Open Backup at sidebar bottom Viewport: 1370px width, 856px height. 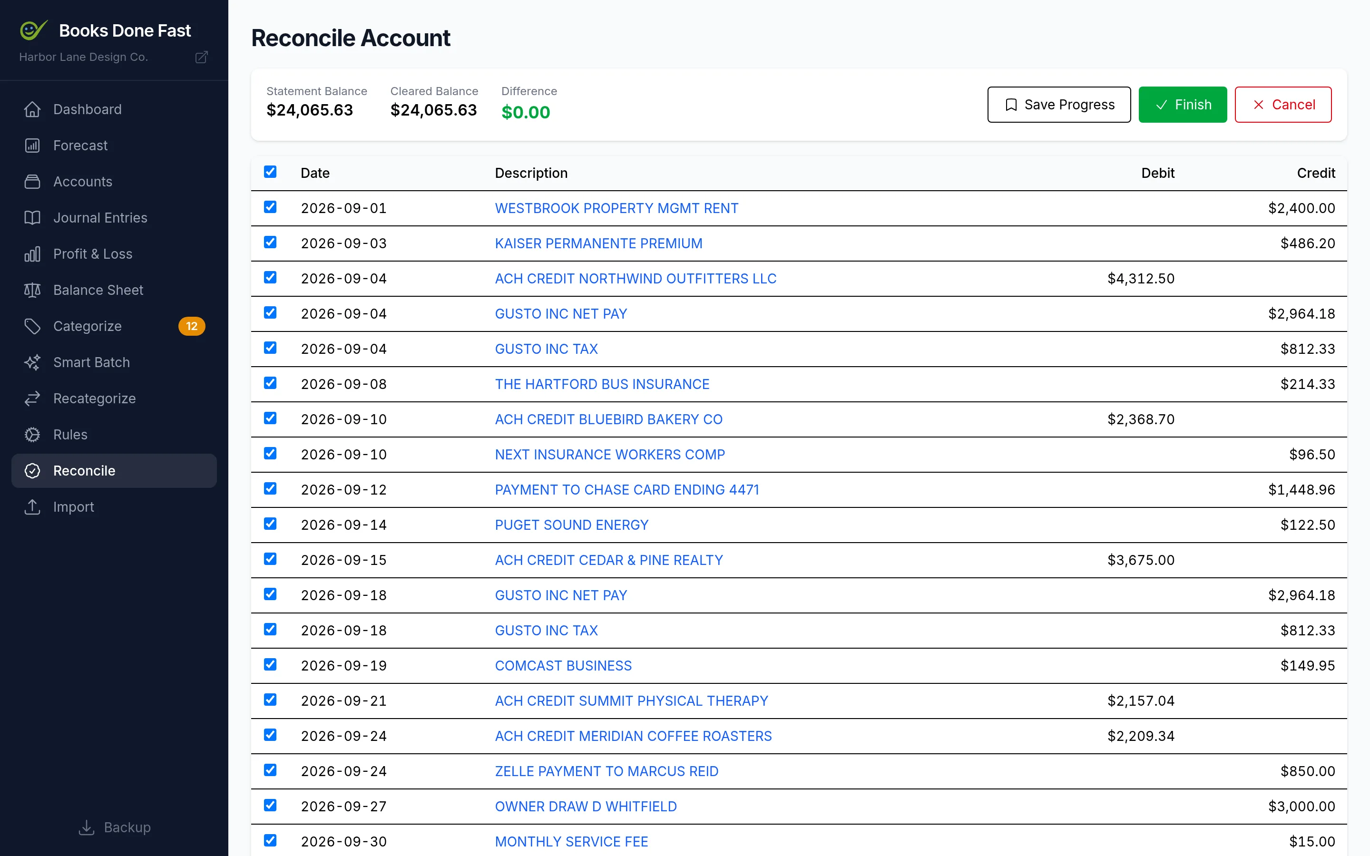(114, 827)
